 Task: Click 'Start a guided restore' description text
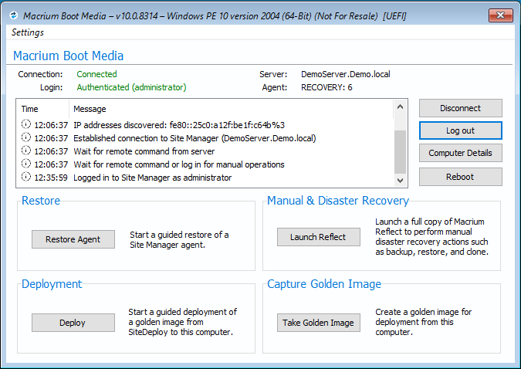click(x=179, y=239)
